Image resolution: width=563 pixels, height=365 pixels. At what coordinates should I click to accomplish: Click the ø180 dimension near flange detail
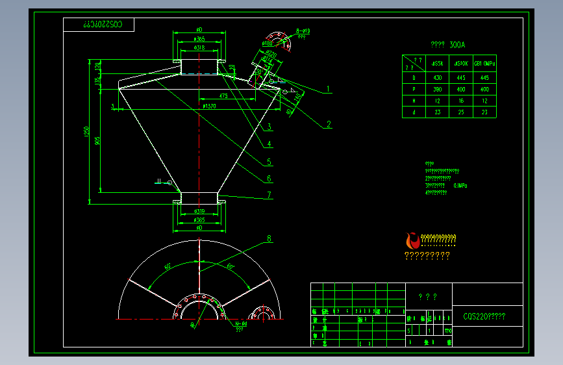268,44
